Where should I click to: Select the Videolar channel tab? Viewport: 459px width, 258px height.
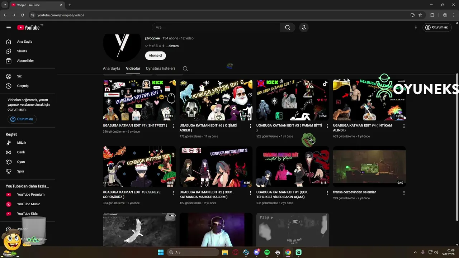pos(133,68)
